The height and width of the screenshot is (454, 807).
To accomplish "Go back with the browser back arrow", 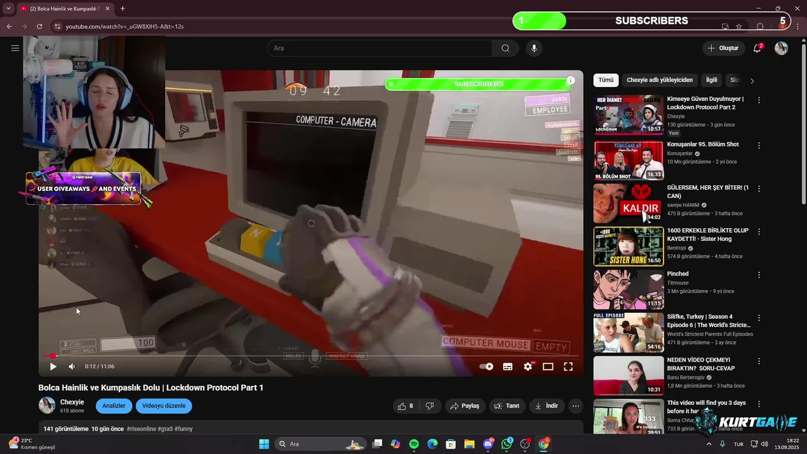I will coord(9,26).
